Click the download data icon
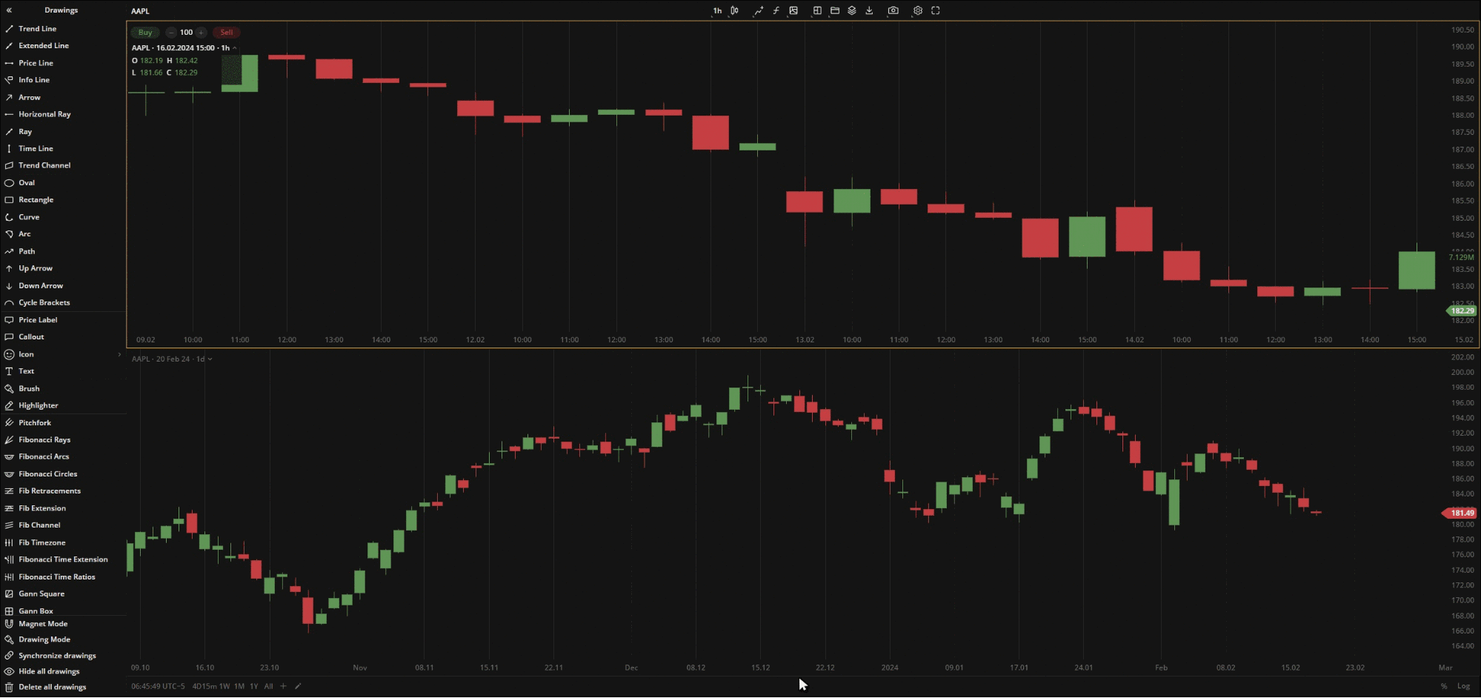The image size is (1481, 698). 870,11
